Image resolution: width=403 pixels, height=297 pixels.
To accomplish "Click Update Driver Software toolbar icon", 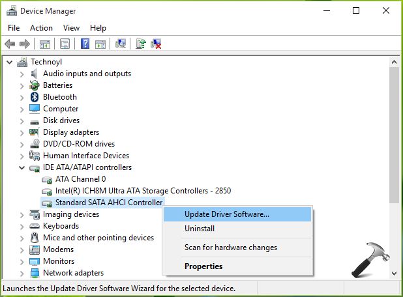I will click(x=141, y=44).
